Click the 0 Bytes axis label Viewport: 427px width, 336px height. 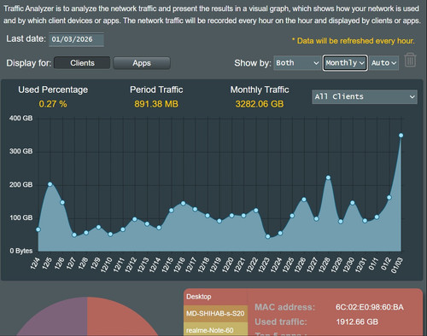pos(21,251)
